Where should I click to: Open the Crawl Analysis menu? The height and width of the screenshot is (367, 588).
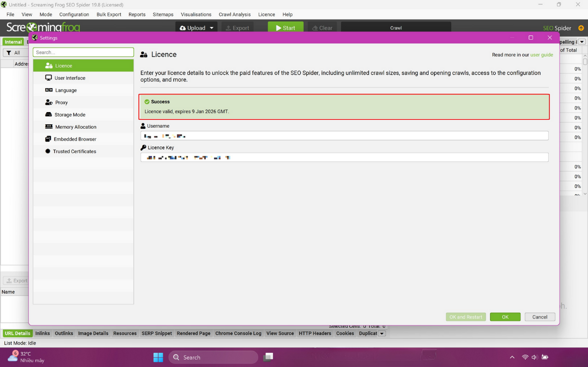point(234,14)
